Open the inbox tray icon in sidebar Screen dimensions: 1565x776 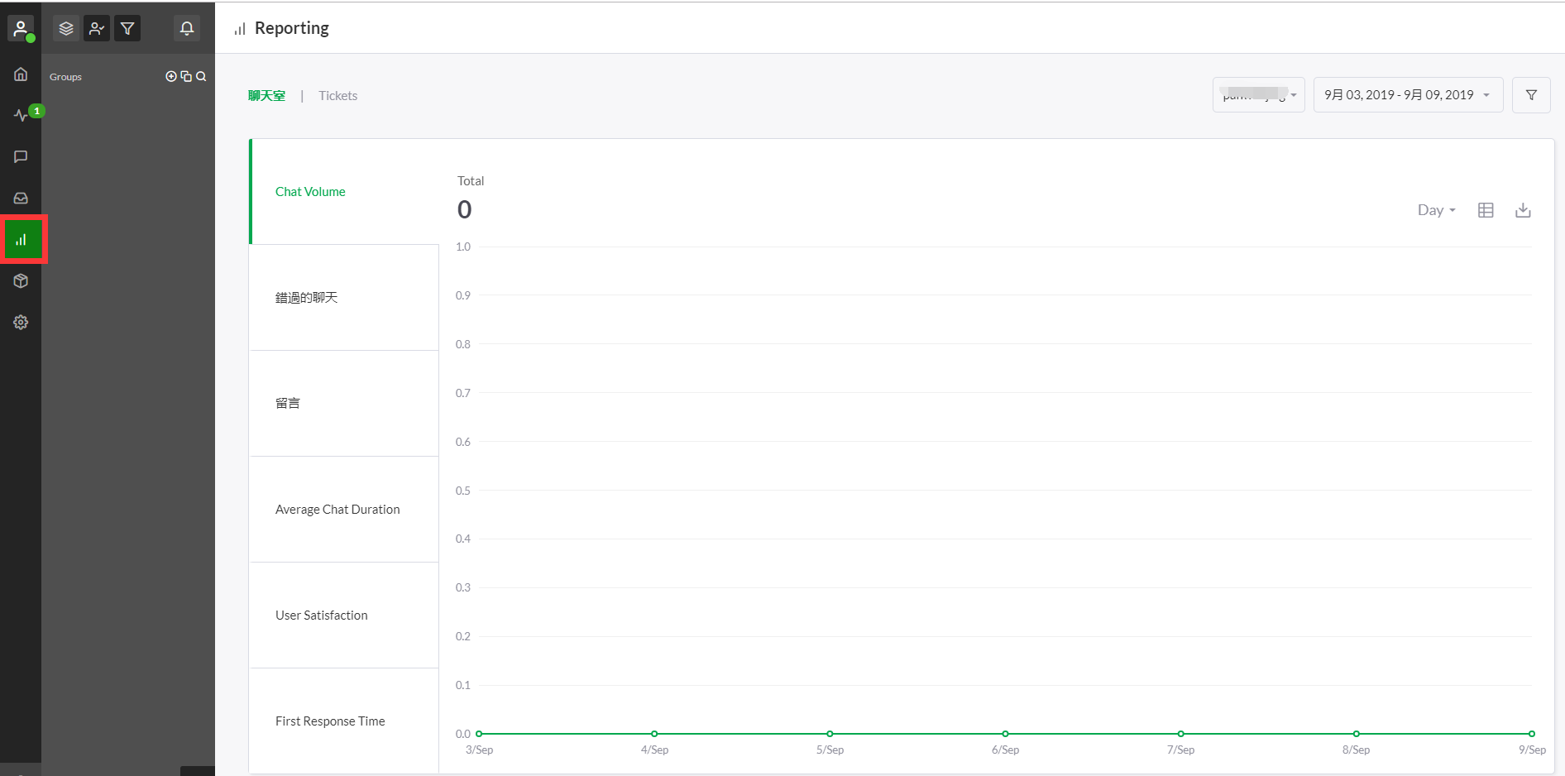pyautogui.click(x=21, y=199)
